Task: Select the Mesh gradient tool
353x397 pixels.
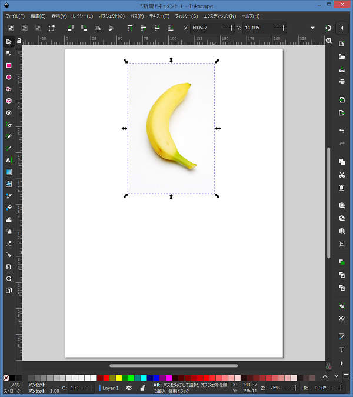Action: [x=9, y=184]
